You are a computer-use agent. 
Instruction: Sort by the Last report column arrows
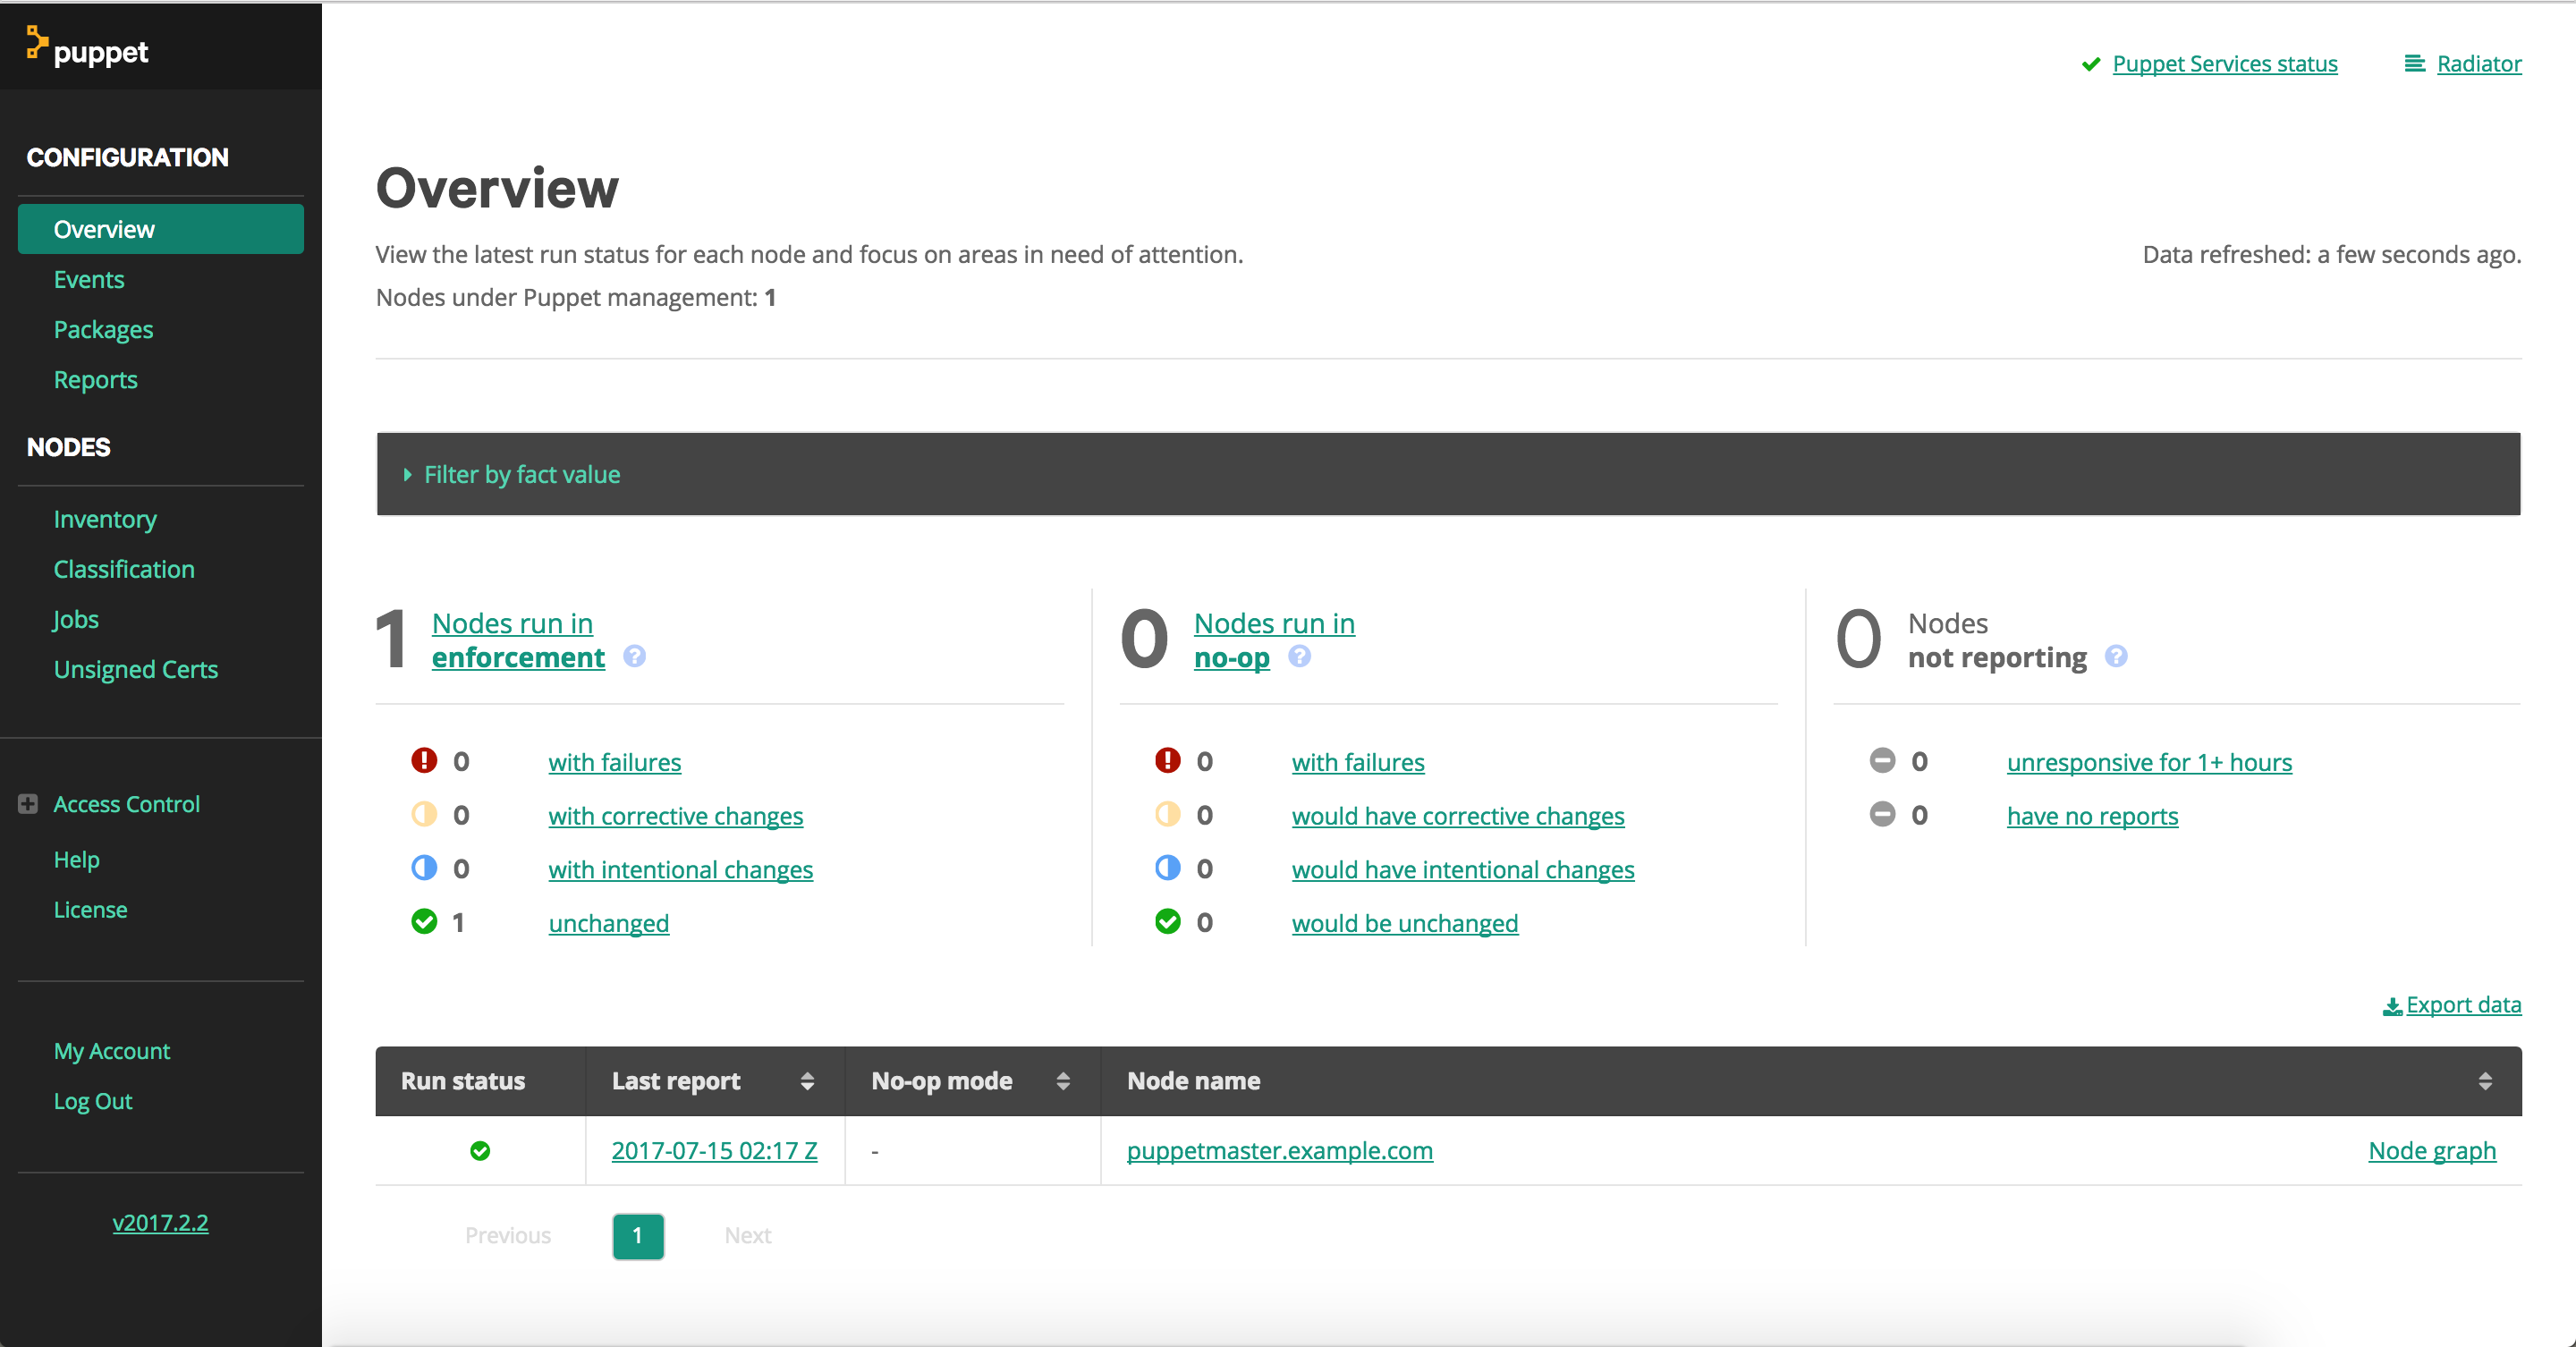pyautogui.click(x=807, y=1081)
